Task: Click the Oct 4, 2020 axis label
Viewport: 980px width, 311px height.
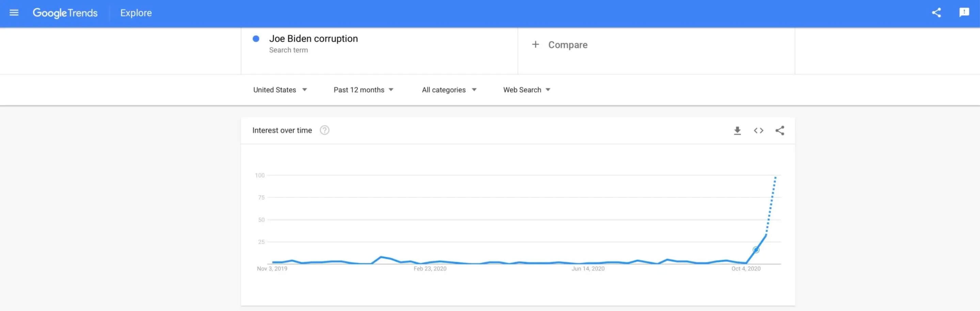Action: (x=746, y=269)
